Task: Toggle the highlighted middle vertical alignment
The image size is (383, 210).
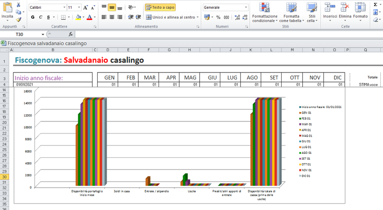Action: (112, 8)
